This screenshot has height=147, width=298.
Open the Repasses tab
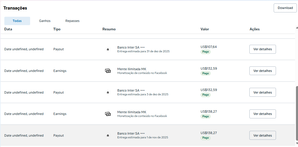click(x=72, y=21)
